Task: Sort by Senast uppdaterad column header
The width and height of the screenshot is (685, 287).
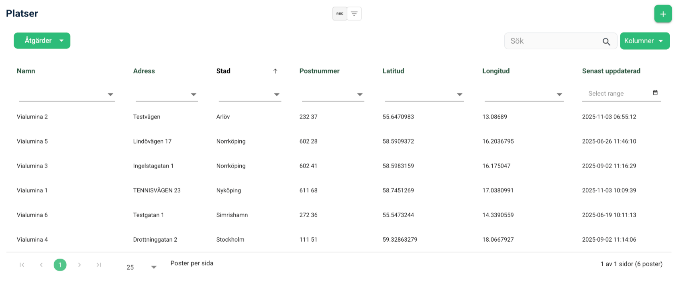Action: [611, 71]
